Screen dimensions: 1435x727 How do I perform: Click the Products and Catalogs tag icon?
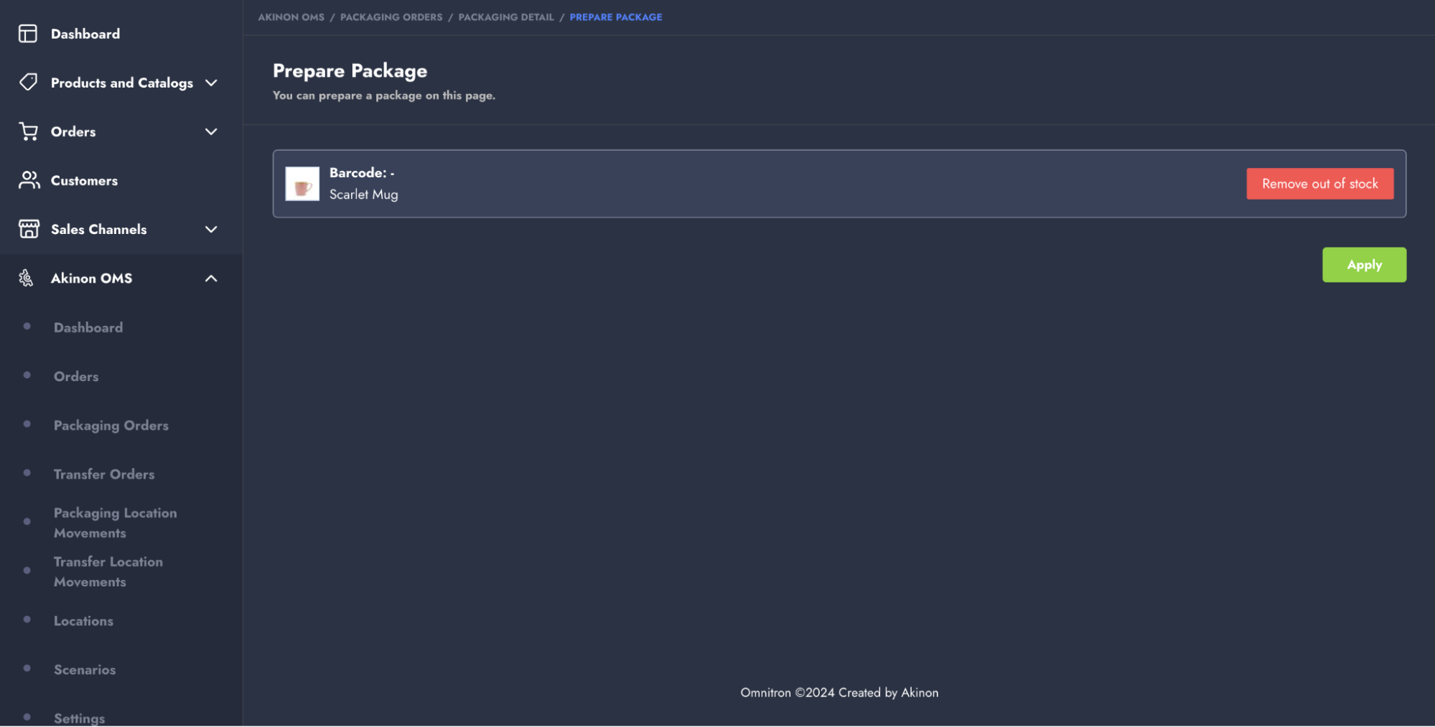28,82
